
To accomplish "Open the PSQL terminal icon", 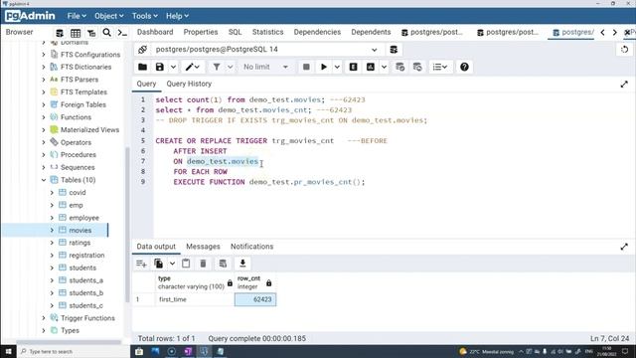I will pos(122,33).
